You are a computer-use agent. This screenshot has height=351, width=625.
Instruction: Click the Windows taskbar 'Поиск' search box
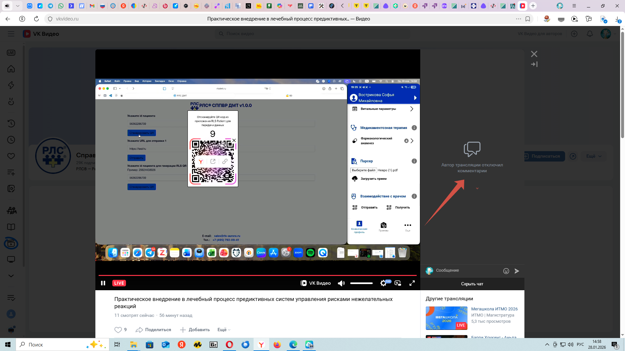click(62, 344)
